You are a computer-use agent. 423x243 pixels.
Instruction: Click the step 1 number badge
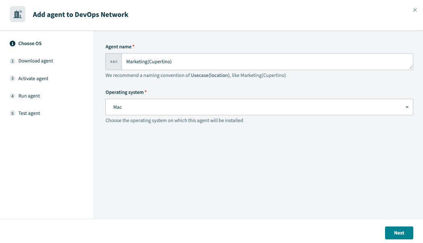(13, 44)
